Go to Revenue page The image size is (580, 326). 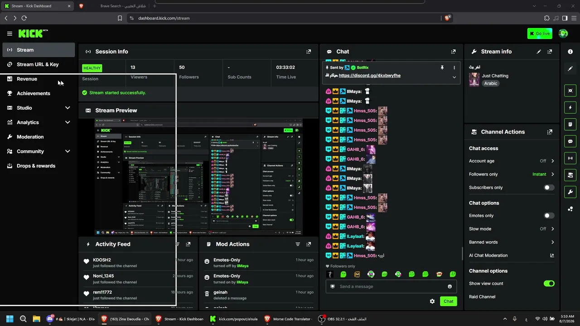tap(39, 79)
